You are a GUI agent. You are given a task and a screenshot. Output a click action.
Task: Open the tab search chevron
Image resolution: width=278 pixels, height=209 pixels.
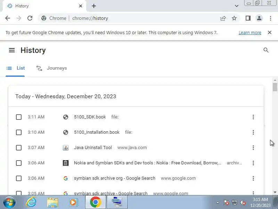click(x=237, y=6)
